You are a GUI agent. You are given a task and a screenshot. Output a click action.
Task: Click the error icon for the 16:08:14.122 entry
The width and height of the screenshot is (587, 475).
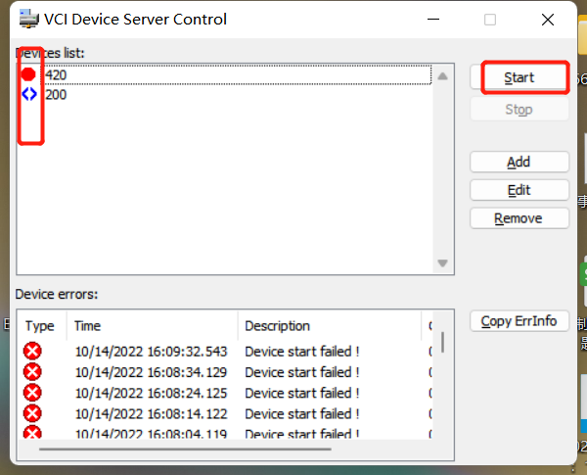[x=32, y=414]
